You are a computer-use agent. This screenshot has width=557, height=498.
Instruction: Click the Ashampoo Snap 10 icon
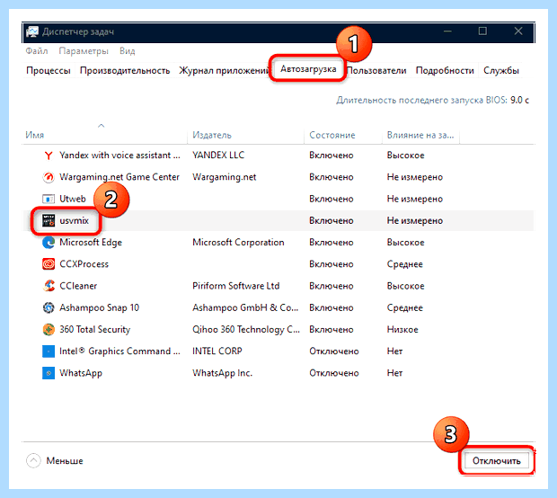coord(49,307)
